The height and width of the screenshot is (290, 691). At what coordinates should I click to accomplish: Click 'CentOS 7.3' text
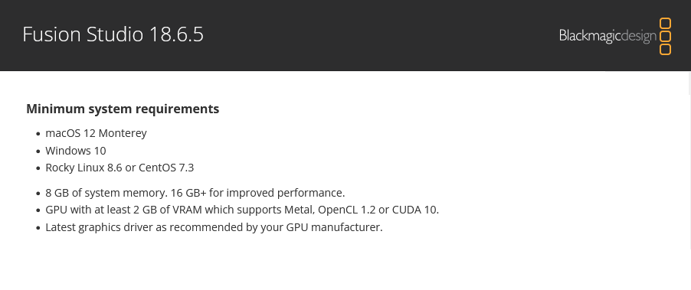coord(166,168)
